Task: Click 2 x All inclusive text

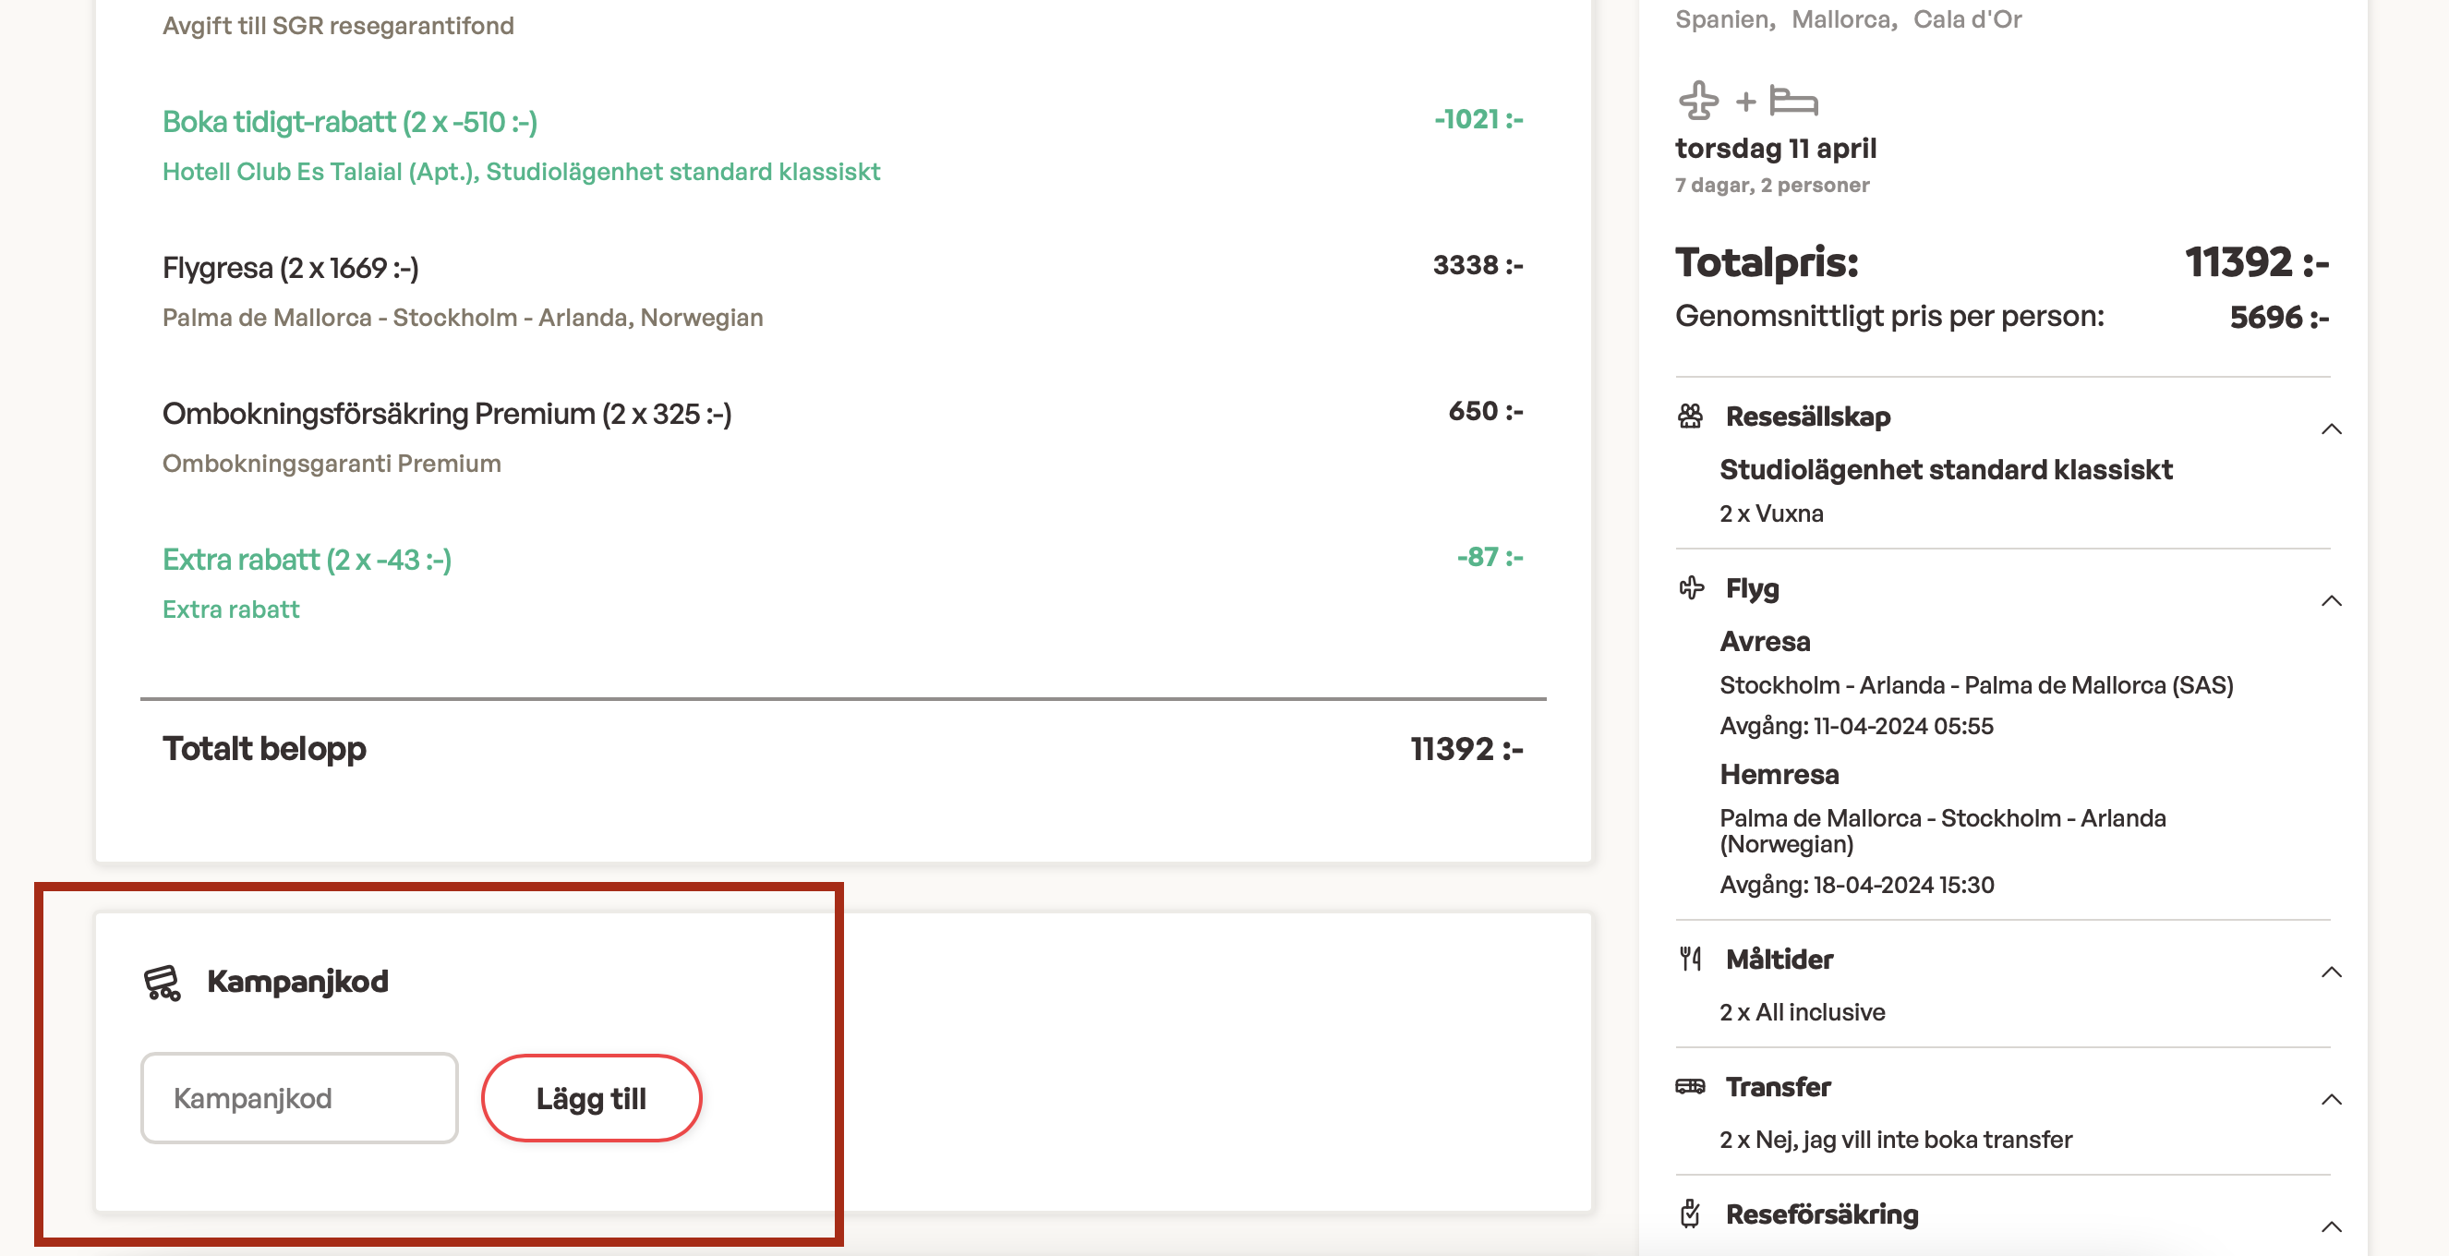Action: pos(1802,1012)
